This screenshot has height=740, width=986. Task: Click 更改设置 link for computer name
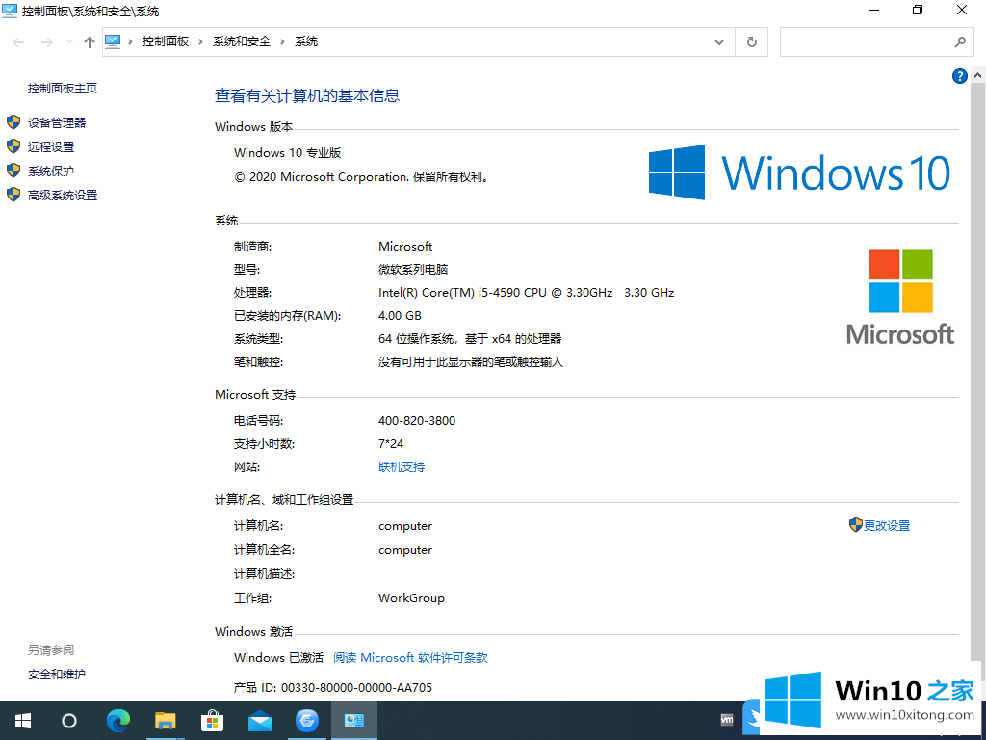click(x=887, y=525)
